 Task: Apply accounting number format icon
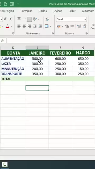pos(59,26)
